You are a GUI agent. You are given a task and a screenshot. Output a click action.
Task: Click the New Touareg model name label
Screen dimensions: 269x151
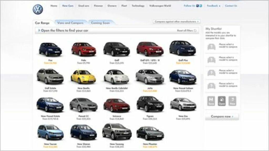click(117, 144)
